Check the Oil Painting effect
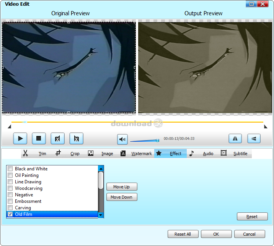 pyautogui.click(x=10, y=175)
